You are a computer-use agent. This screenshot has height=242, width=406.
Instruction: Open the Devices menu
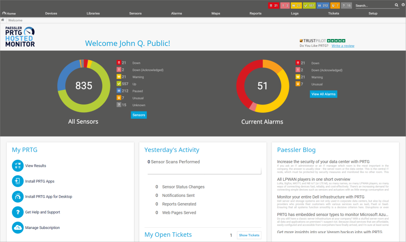pos(51,13)
